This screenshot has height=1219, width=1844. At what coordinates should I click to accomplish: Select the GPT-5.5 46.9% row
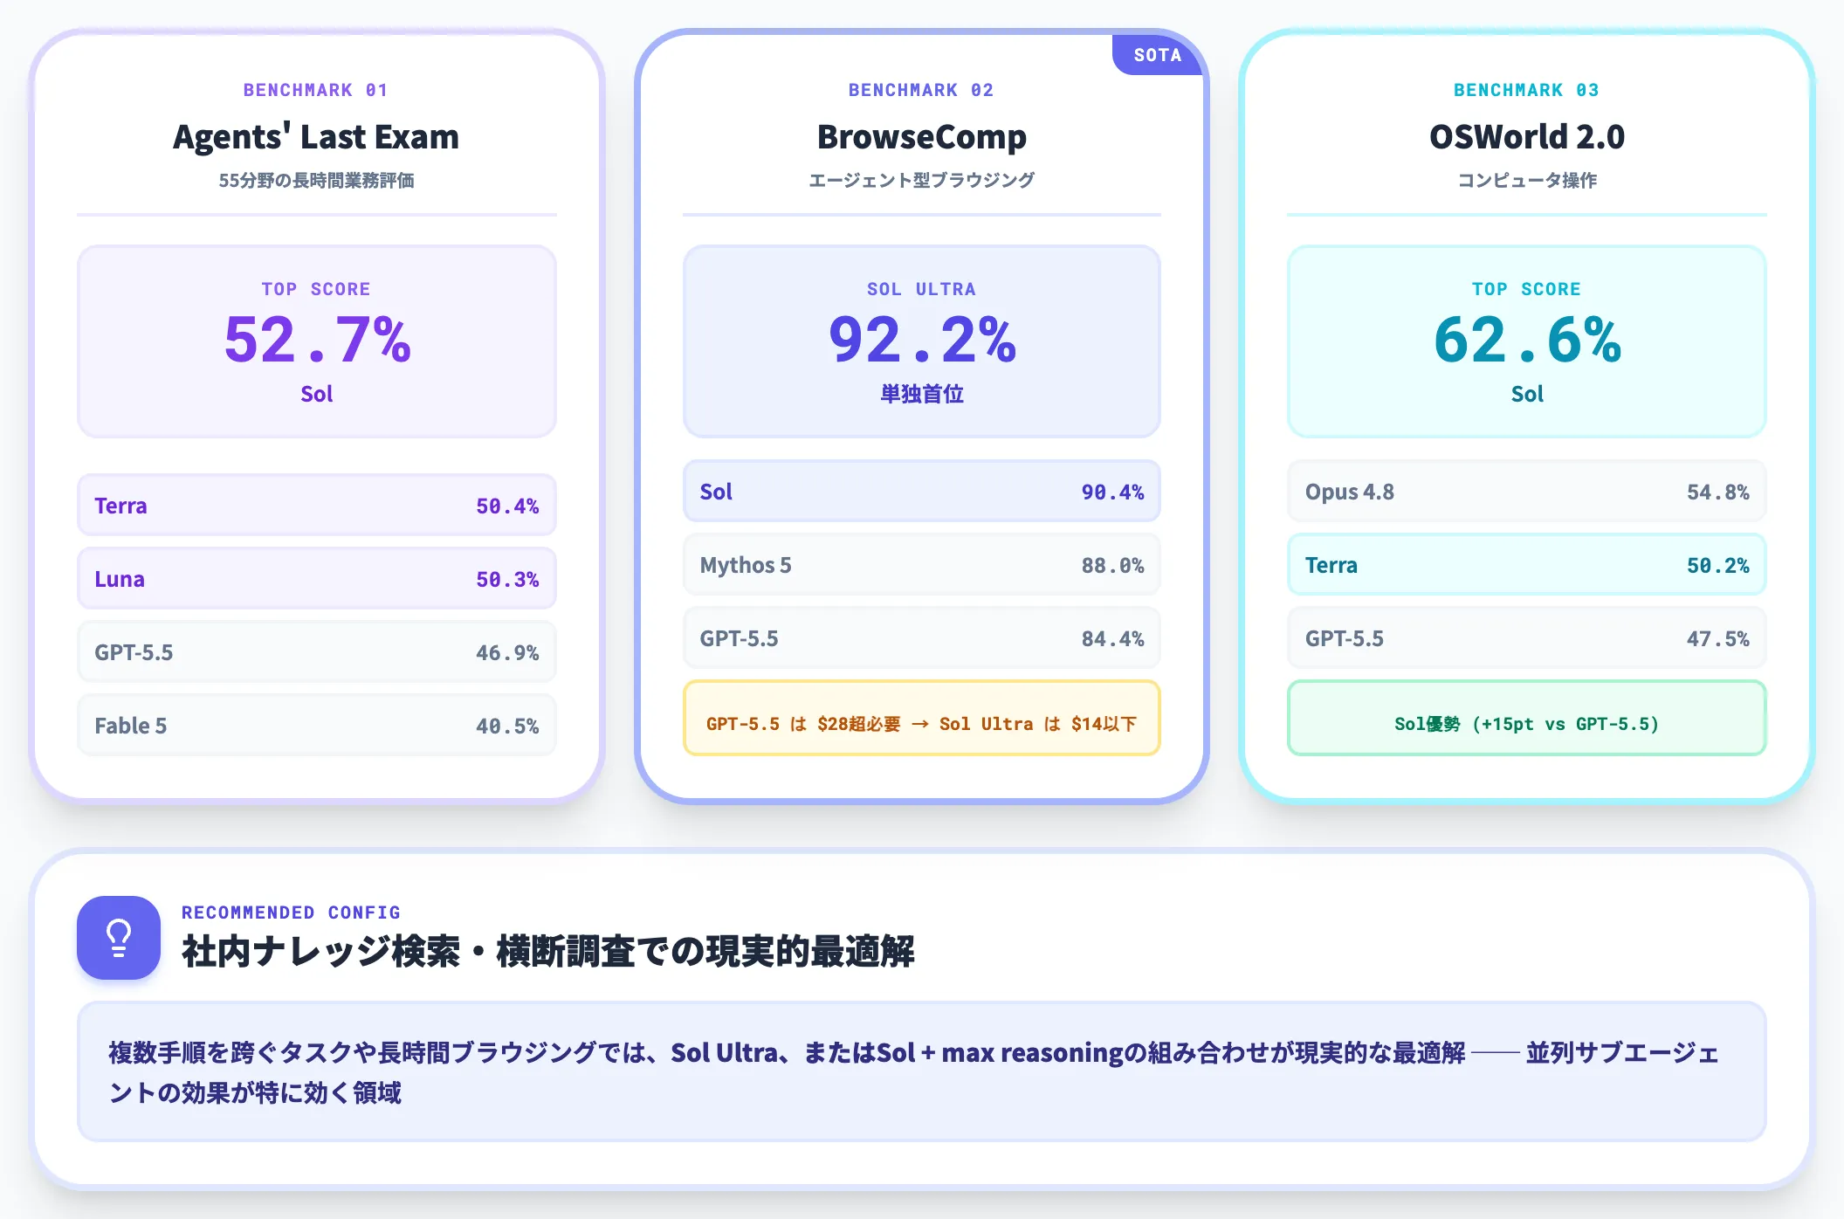tap(317, 652)
